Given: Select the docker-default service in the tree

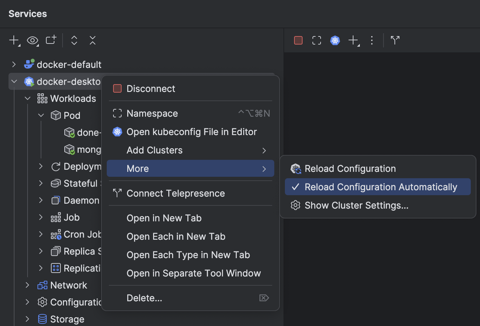Looking at the screenshot, I should click(69, 64).
